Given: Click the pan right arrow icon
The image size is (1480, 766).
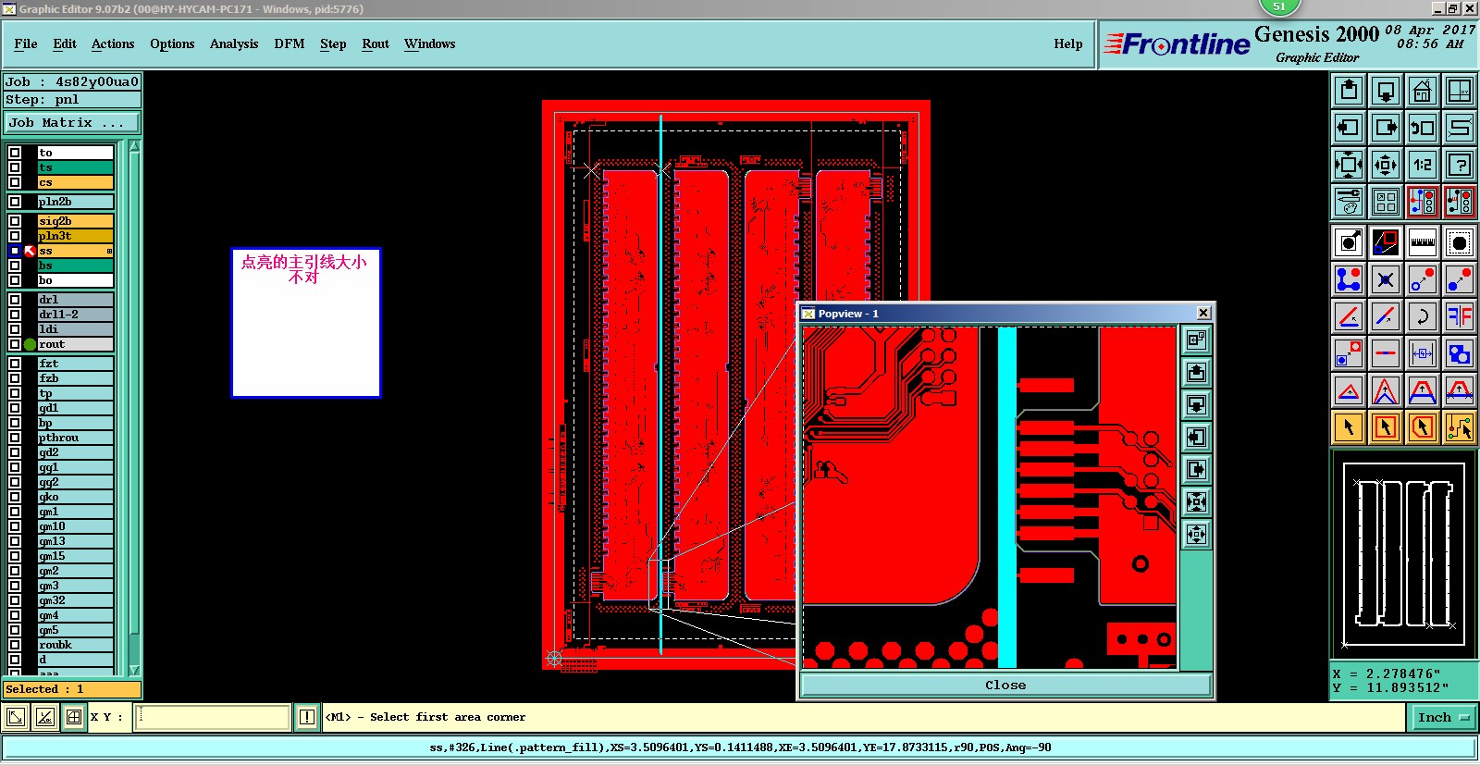Looking at the screenshot, I should point(1386,128).
